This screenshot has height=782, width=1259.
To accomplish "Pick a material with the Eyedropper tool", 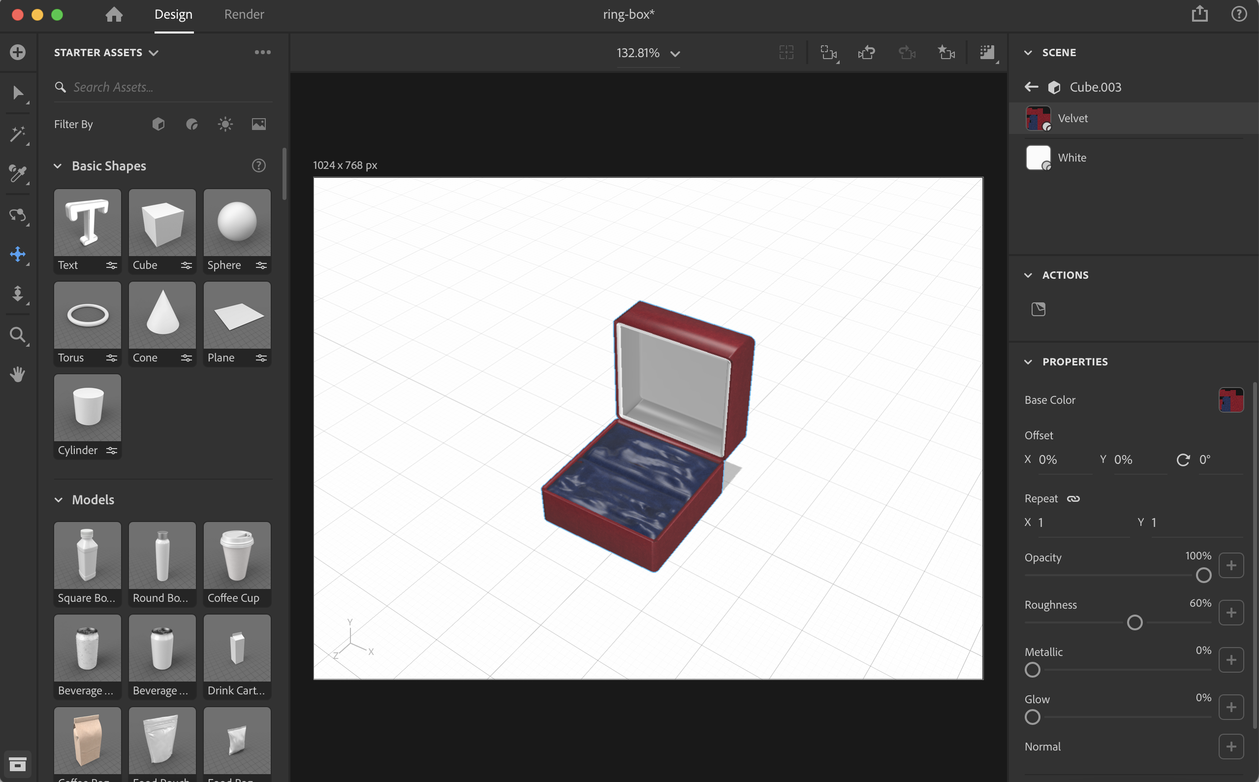I will coord(18,174).
